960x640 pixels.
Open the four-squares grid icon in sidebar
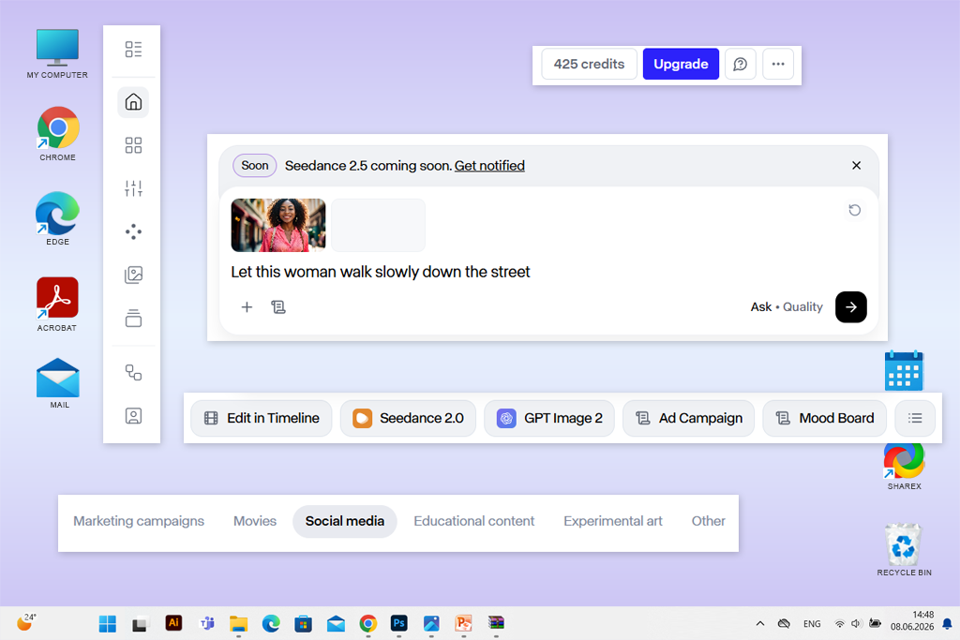[x=133, y=145]
